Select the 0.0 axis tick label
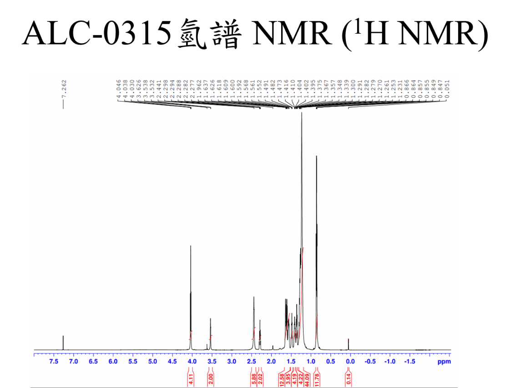This screenshot has width=510, height=388. (350, 362)
